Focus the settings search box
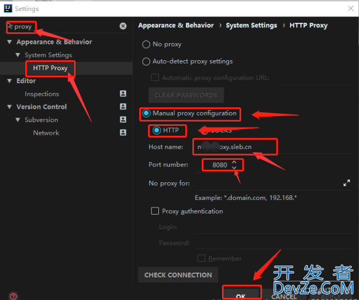 tap(66, 26)
